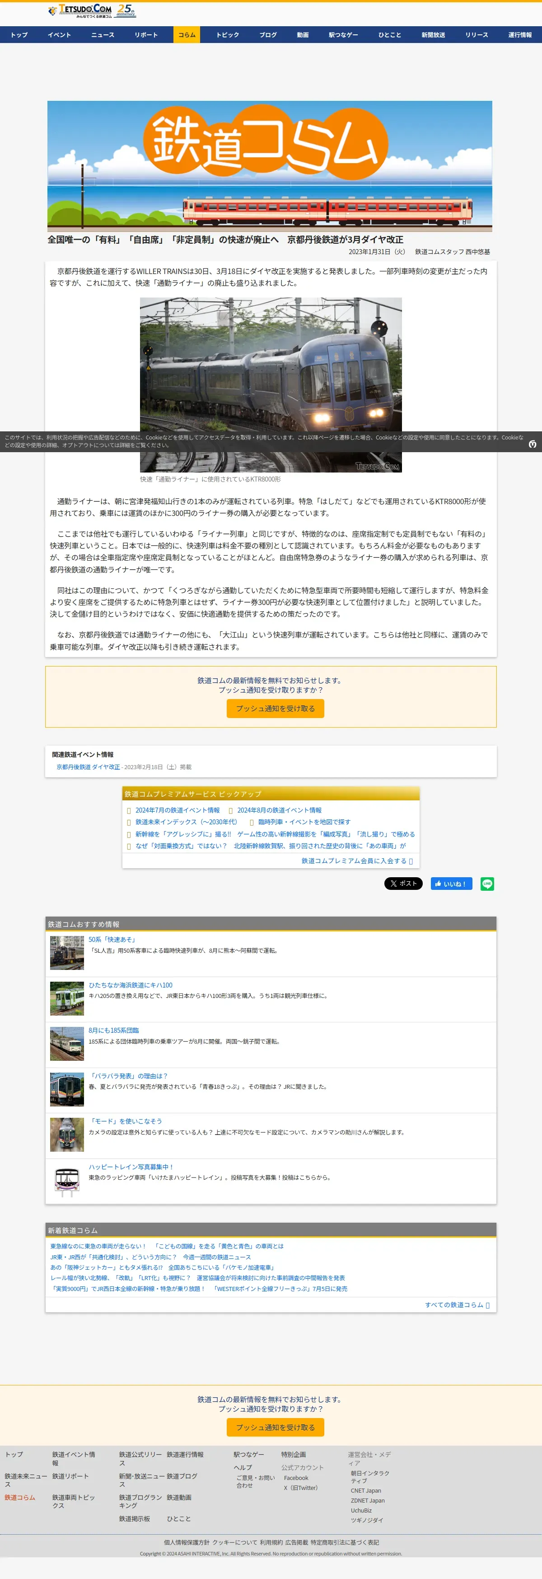Viewport: 542px width, 1579px height.
Task: Click the Happy Train illustration icon
Action: (67, 1180)
